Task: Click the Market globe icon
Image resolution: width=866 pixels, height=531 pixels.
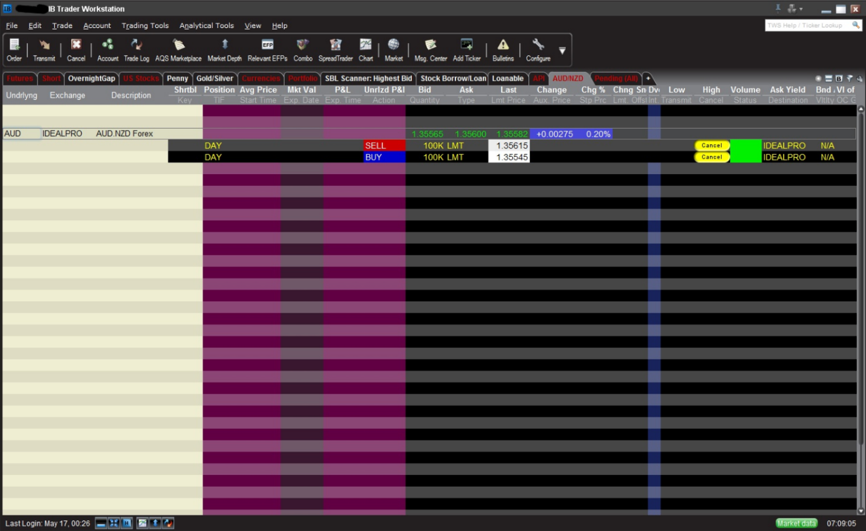Action: (x=394, y=50)
